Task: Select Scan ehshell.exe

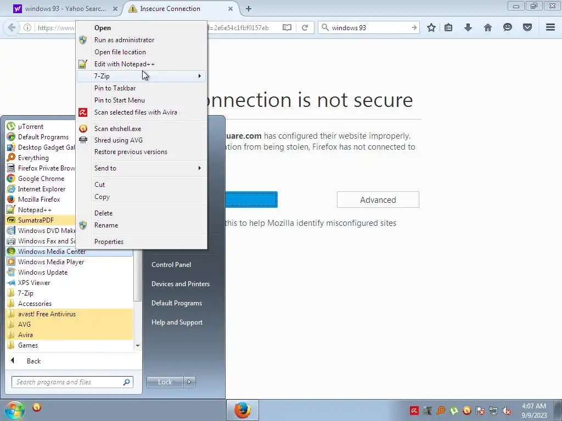Action: 141,128
